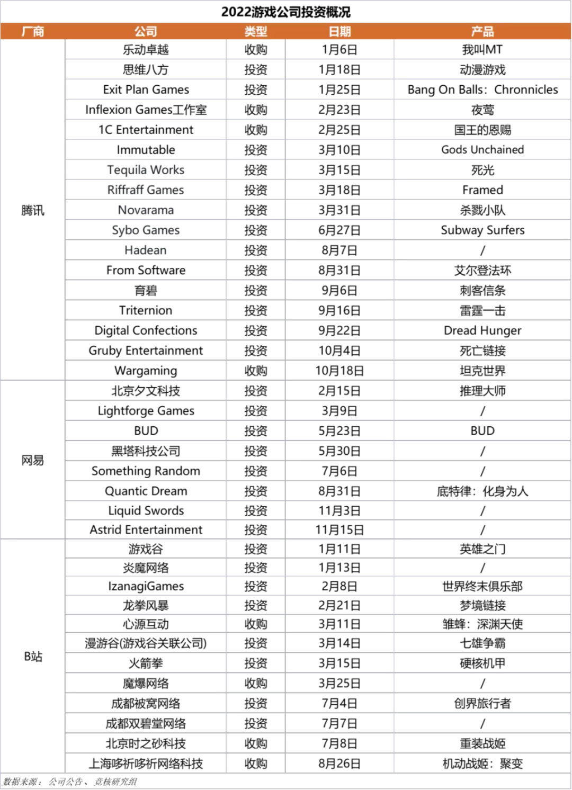This screenshot has height=790, width=572.
Task: Select the 1C Entertainment cell
Action: click(x=146, y=130)
